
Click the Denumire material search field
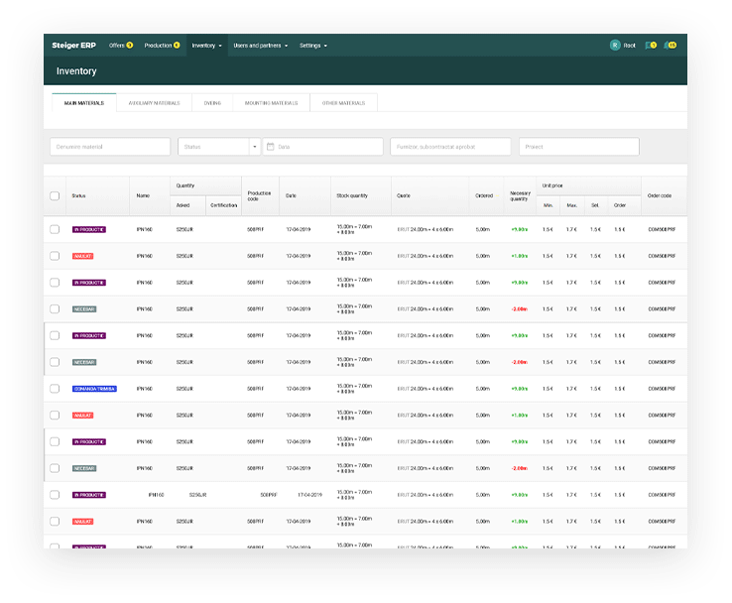click(x=110, y=147)
